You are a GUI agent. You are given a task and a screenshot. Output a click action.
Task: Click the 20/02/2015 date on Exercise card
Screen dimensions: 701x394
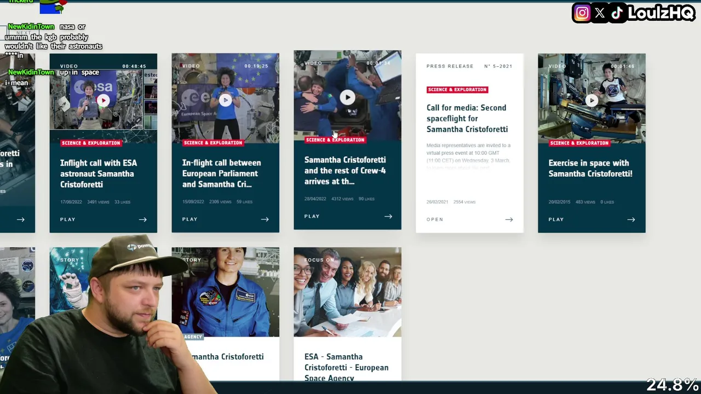coord(559,202)
